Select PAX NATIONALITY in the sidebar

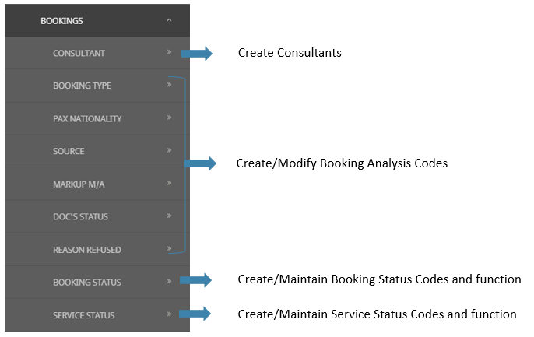click(97, 118)
